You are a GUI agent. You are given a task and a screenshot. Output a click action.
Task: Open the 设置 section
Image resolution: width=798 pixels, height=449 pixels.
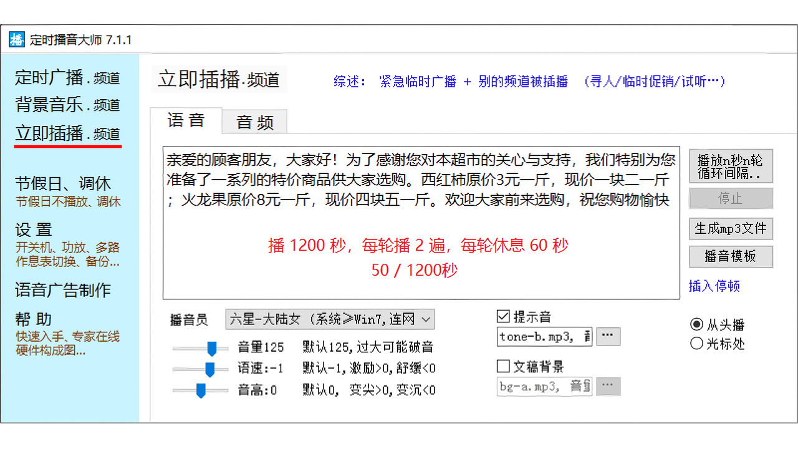coord(34,229)
